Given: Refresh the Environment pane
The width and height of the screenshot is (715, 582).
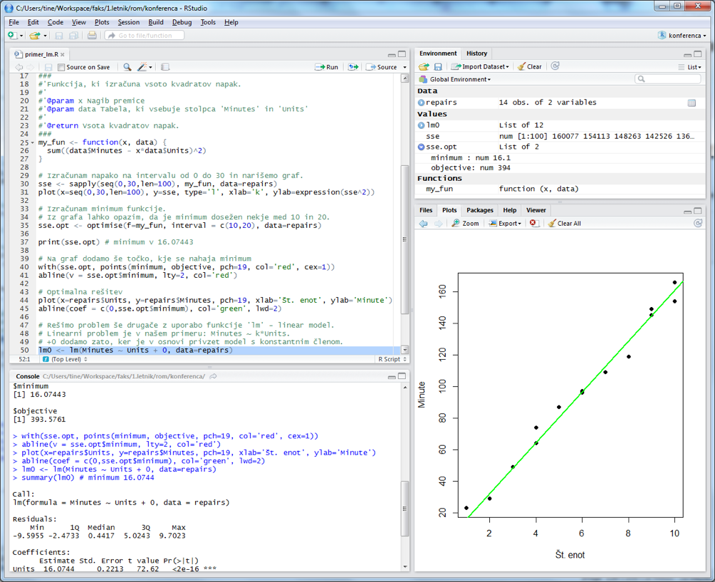Looking at the screenshot, I should (x=555, y=66).
